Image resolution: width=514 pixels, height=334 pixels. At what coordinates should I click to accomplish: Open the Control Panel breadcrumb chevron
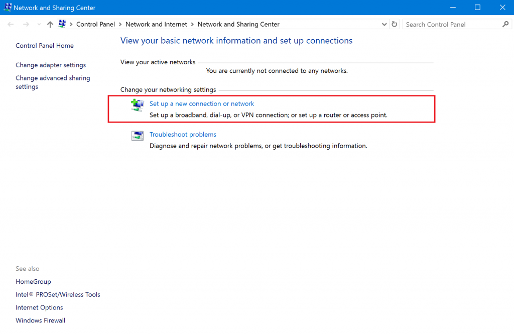[x=119, y=24]
